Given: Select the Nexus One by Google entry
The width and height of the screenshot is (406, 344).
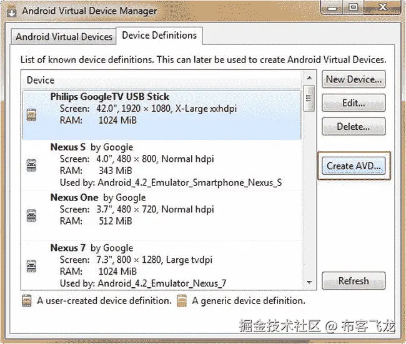Looking at the screenshot, I should click(x=162, y=215).
